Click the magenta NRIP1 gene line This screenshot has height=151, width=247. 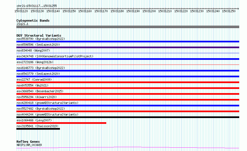pyautogui.click(x=128, y=148)
